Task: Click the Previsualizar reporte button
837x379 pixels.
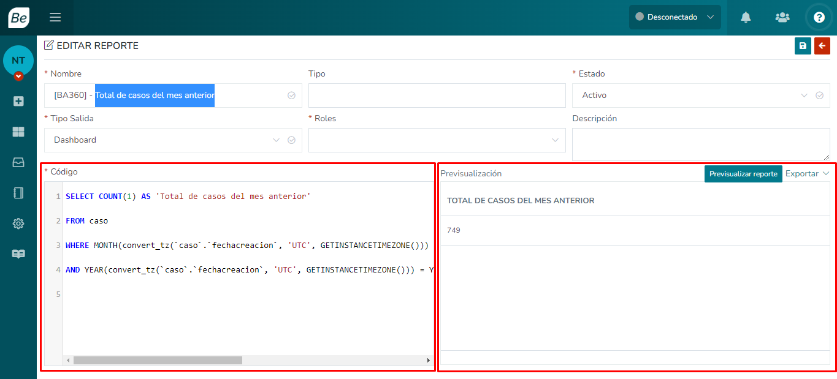Action: pyautogui.click(x=743, y=174)
